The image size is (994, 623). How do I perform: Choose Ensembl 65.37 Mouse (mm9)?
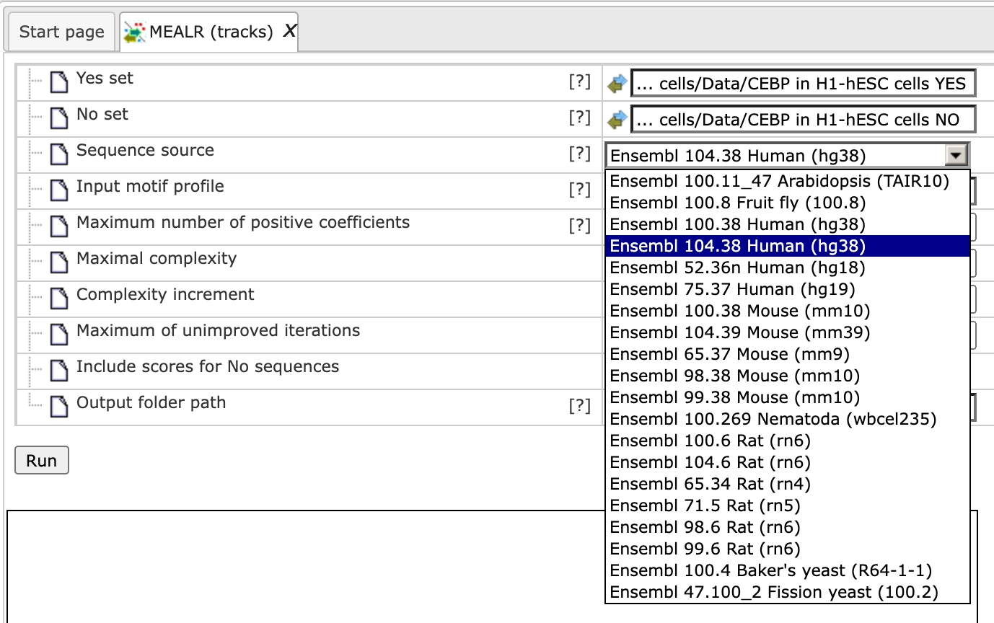pyautogui.click(x=788, y=354)
